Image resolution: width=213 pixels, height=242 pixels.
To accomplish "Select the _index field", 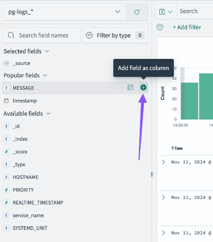I will click(20, 139).
